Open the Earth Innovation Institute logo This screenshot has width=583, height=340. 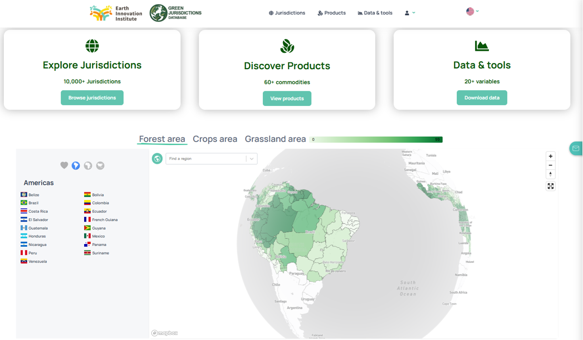(116, 13)
